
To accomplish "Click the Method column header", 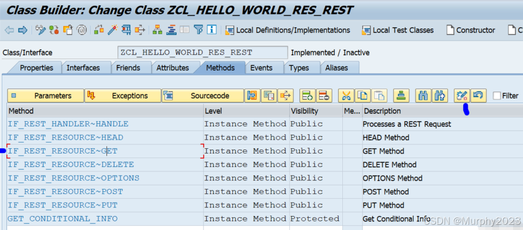I will pos(105,111).
